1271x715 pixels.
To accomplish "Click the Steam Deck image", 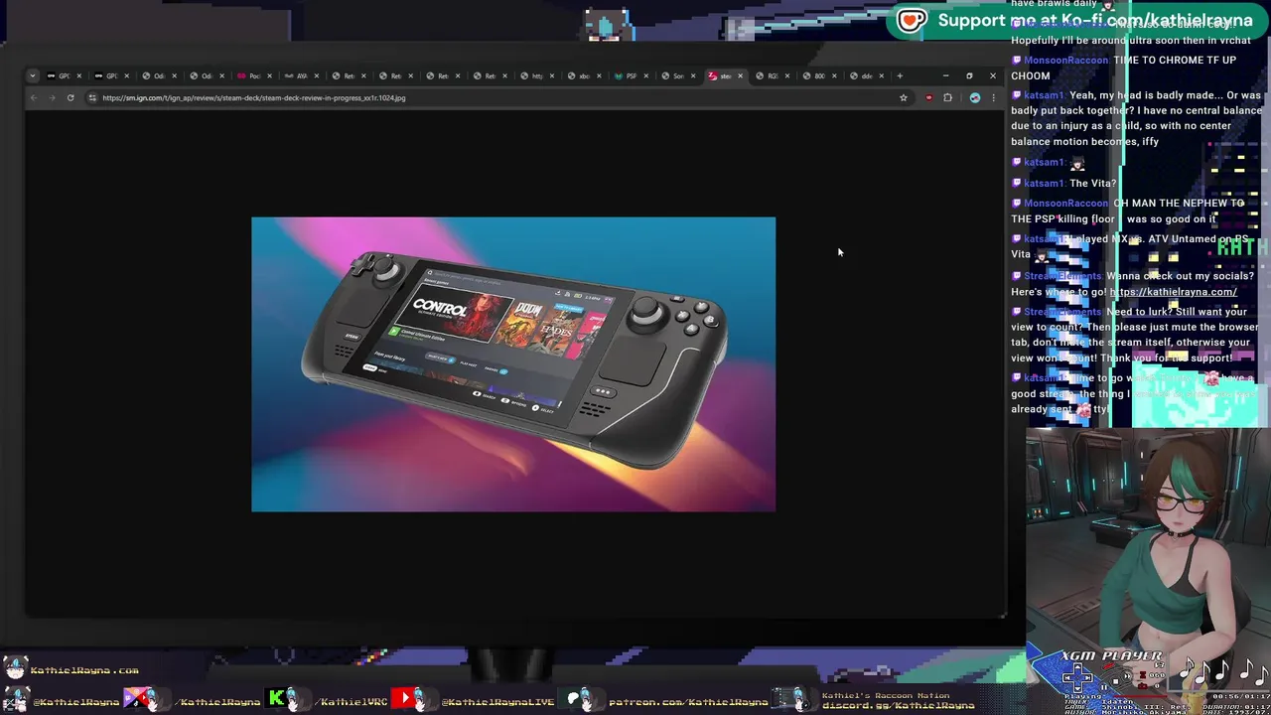I will tap(513, 363).
